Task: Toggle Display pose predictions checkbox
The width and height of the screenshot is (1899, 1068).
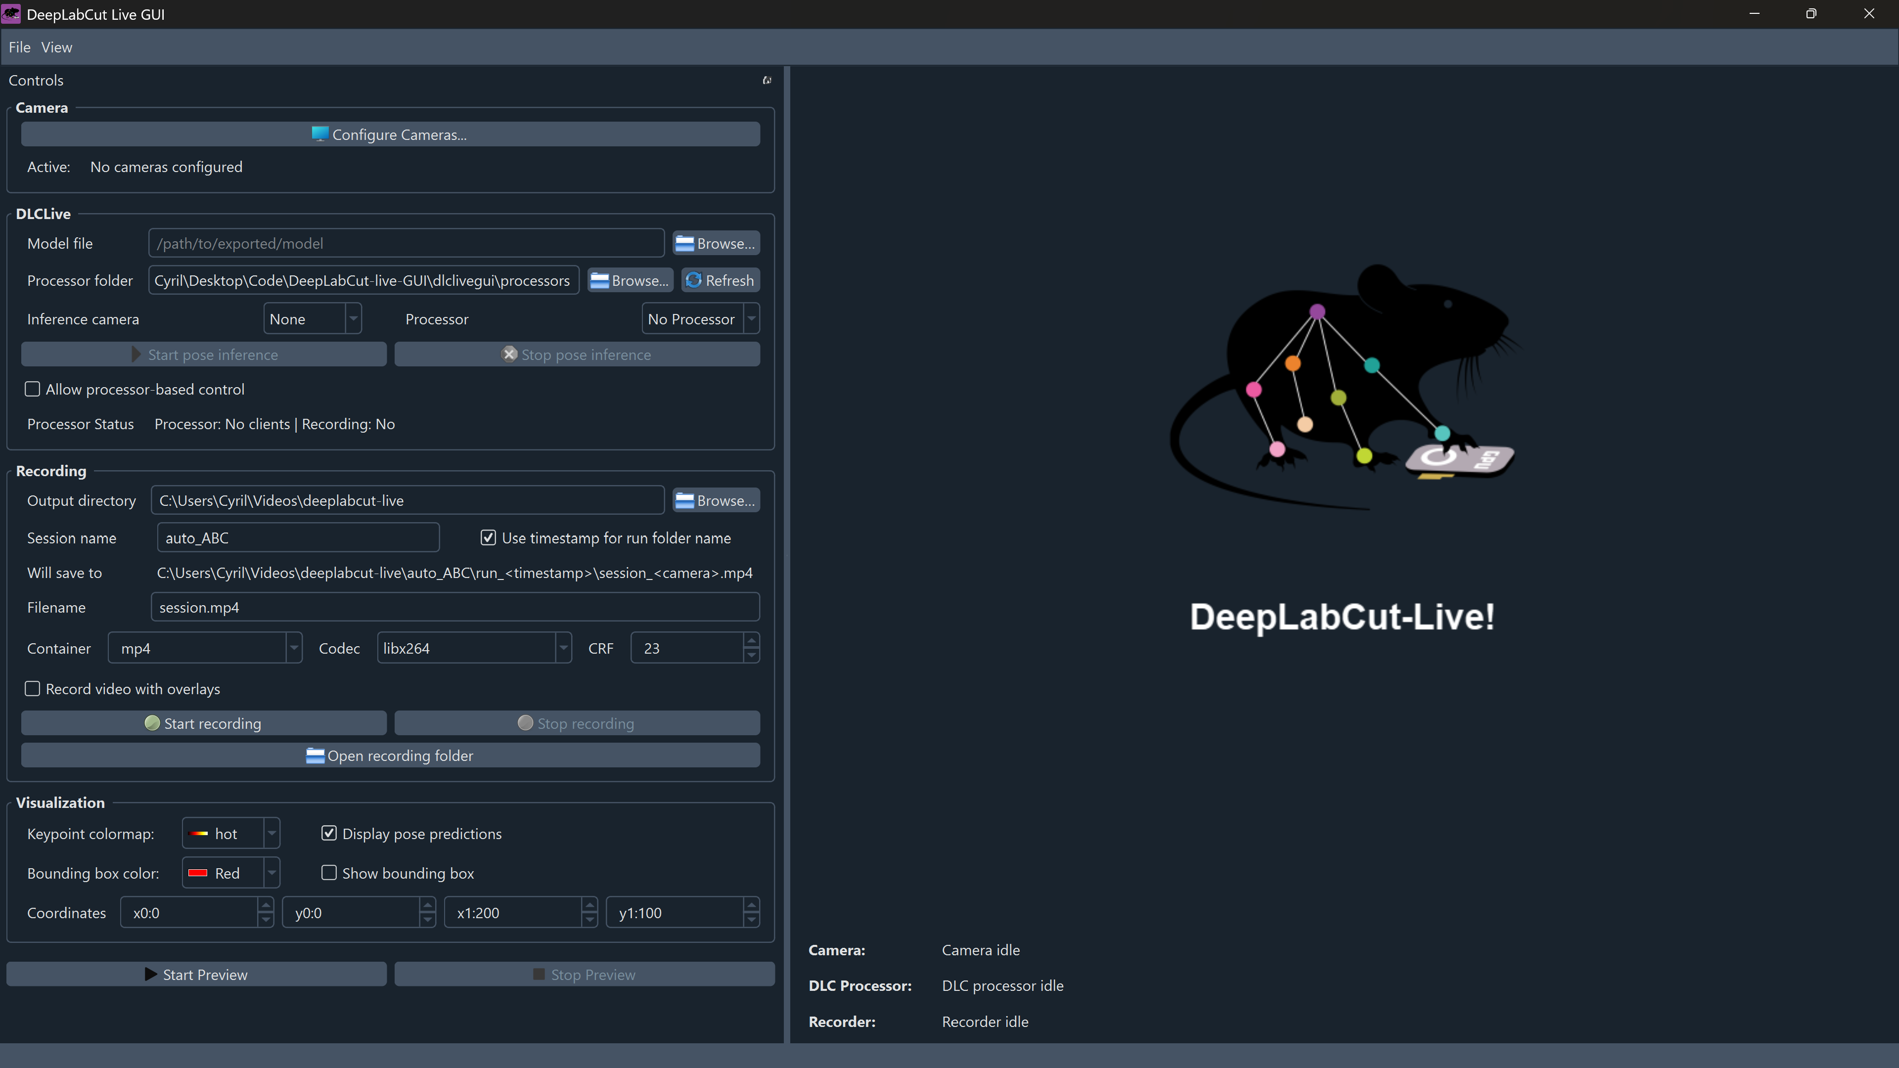Action: 329,834
